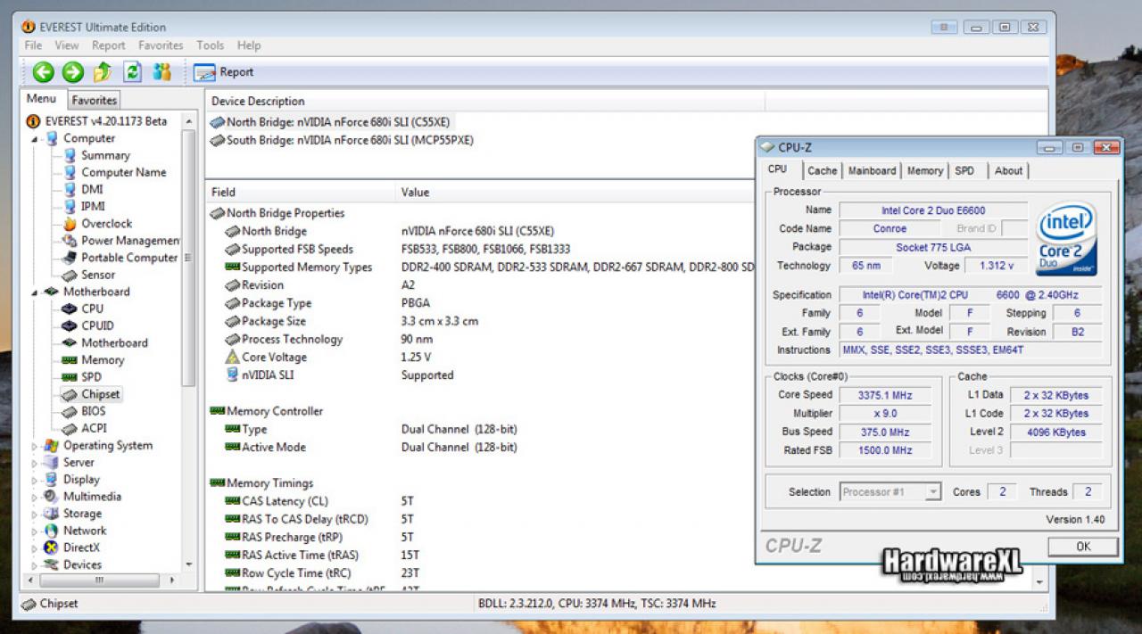The image size is (1142, 634).
Task: Expand the Storage tree node
Action: click(35, 515)
